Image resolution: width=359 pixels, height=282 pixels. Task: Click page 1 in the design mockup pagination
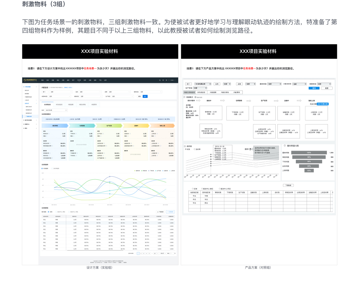(x=138, y=253)
